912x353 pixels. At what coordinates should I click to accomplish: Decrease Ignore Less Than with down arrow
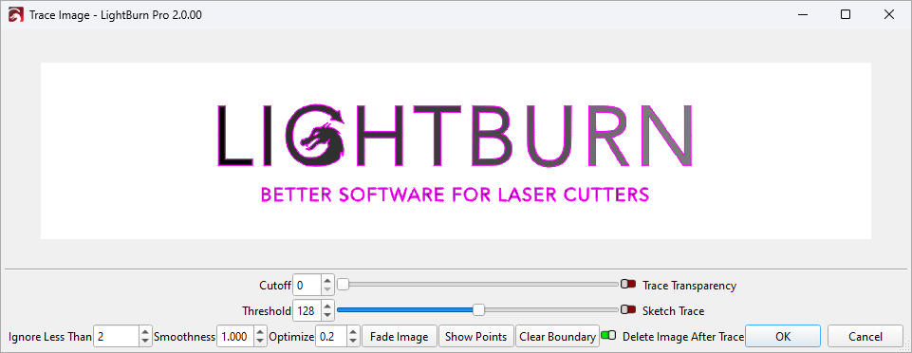[145, 342]
